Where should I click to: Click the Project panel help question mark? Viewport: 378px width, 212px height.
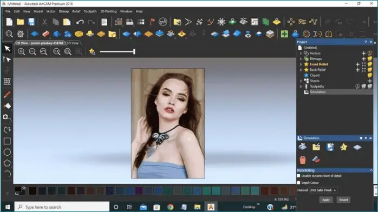click(366, 42)
